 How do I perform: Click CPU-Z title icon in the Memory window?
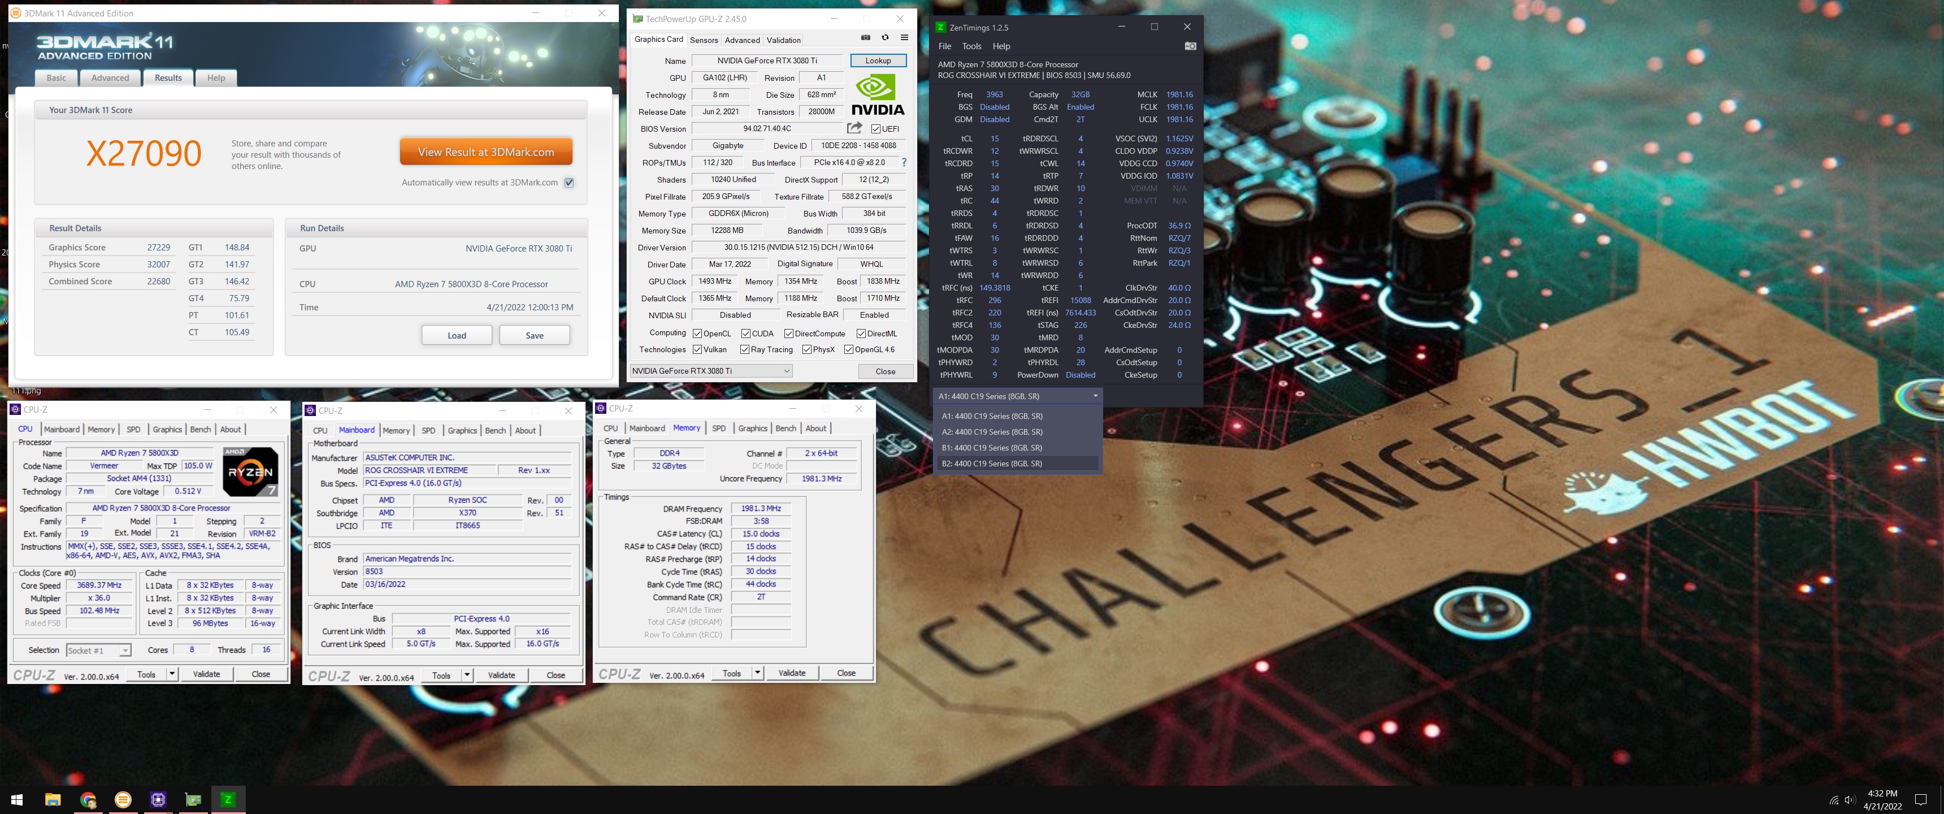pyautogui.click(x=601, y=408)
